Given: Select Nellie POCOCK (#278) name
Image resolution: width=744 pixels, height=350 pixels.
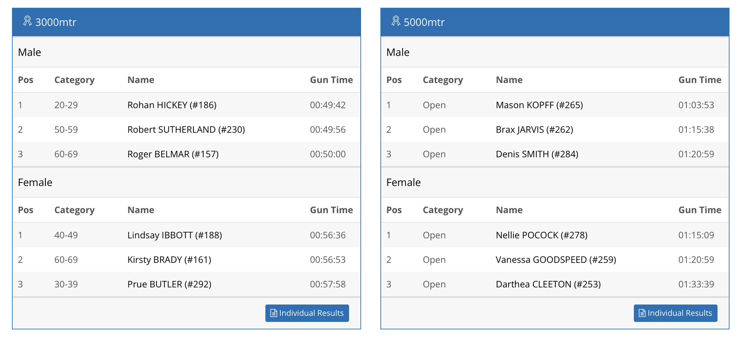Looking at the screenshot, I should [x=542, y=235].
